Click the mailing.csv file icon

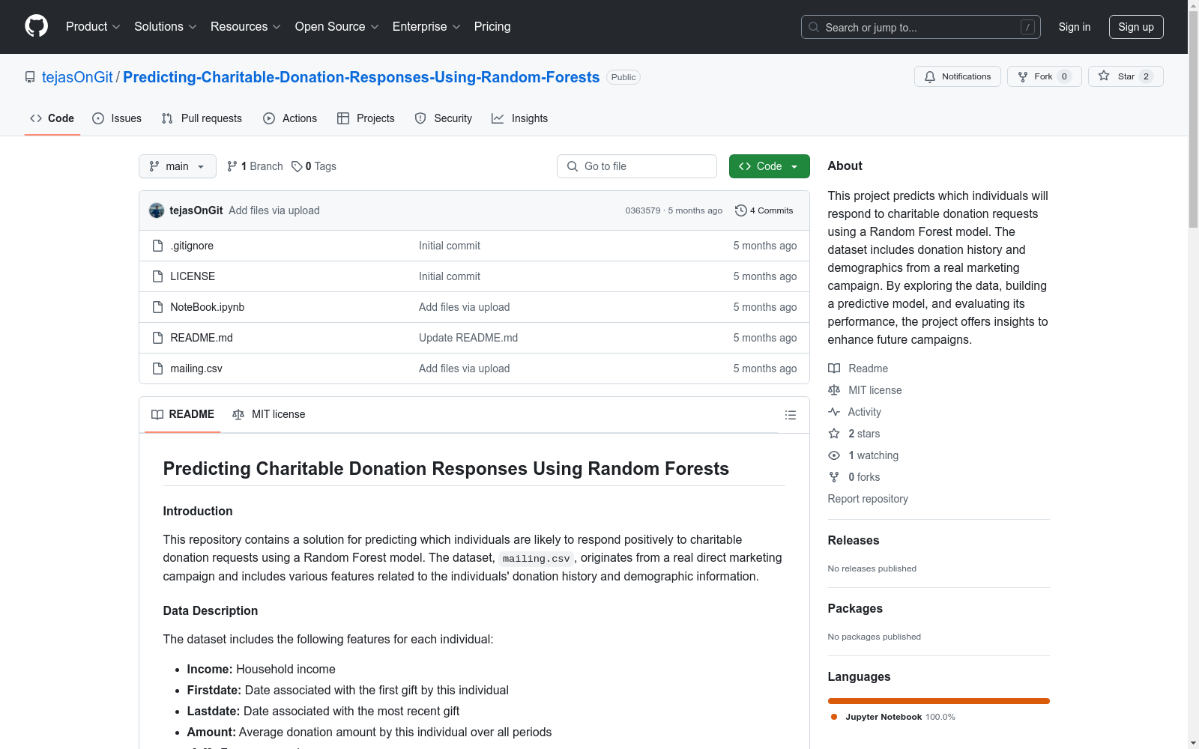pos(157,369)
